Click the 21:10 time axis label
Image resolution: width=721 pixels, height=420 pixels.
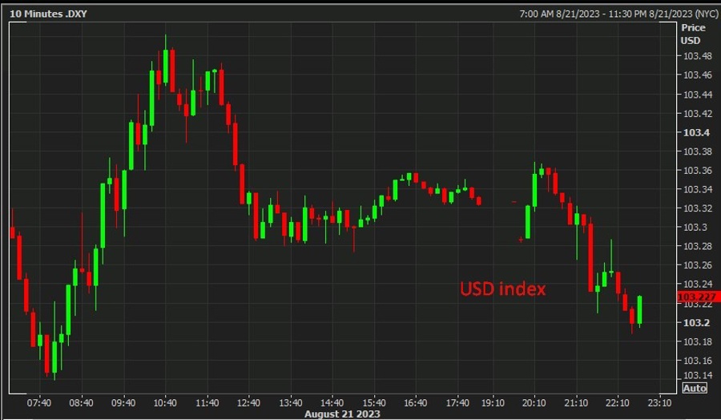[x=576, y=403]
